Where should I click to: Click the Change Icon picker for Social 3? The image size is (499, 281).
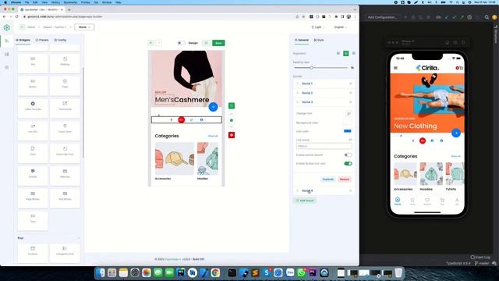click(x=349, y=114)
